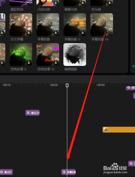Click the image icon on orange clip
Viewport: 135px width, 177px height.
tap(105, 129)
